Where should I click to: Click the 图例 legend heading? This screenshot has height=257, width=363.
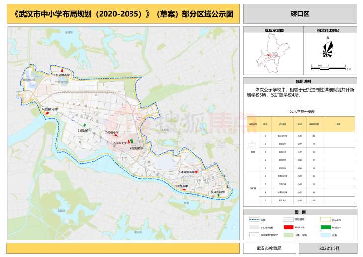pos(300,212)
